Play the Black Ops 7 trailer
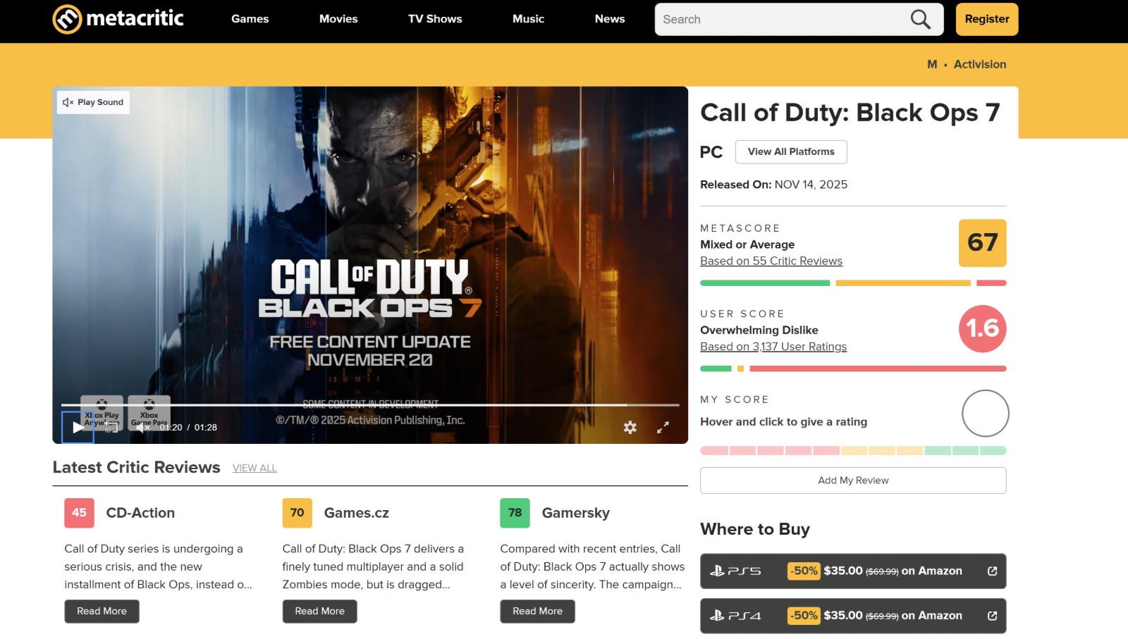1128x639 pixels. click(78, 427)
